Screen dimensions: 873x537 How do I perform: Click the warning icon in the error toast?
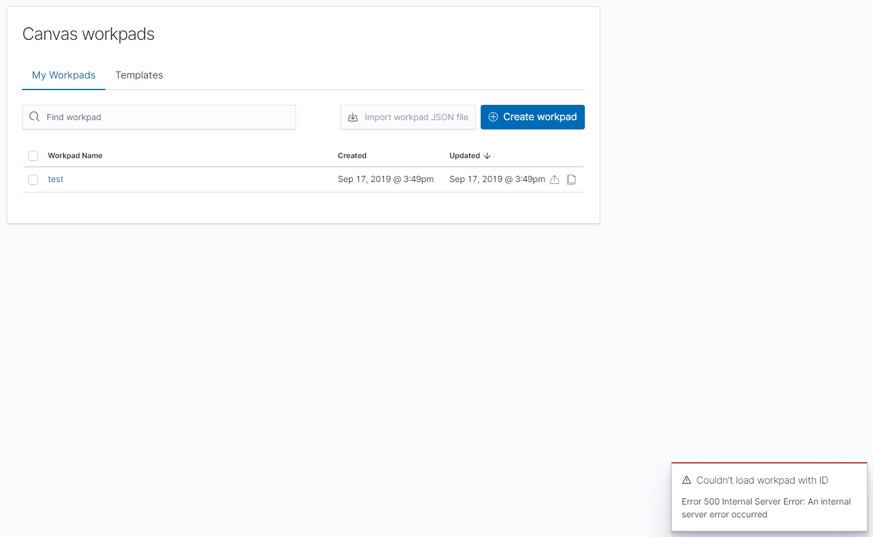687,481
